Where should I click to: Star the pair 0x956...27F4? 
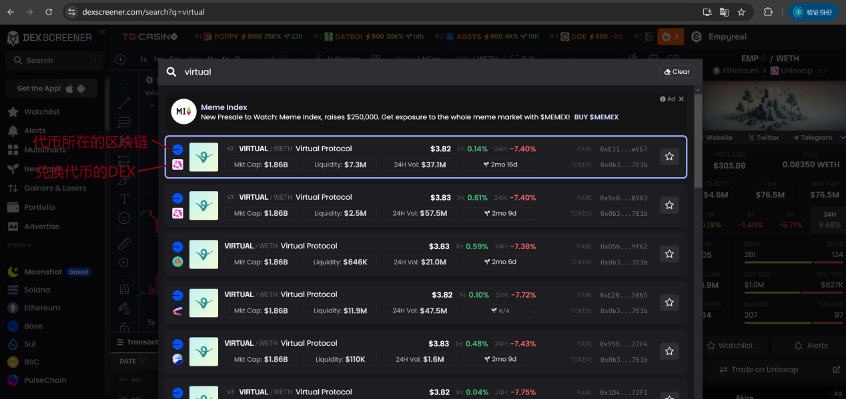click(669, 351)
